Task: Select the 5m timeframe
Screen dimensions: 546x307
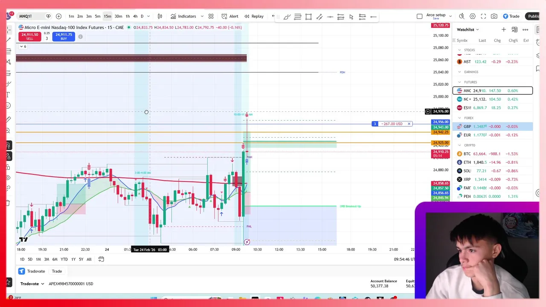Action: (98, 16)
